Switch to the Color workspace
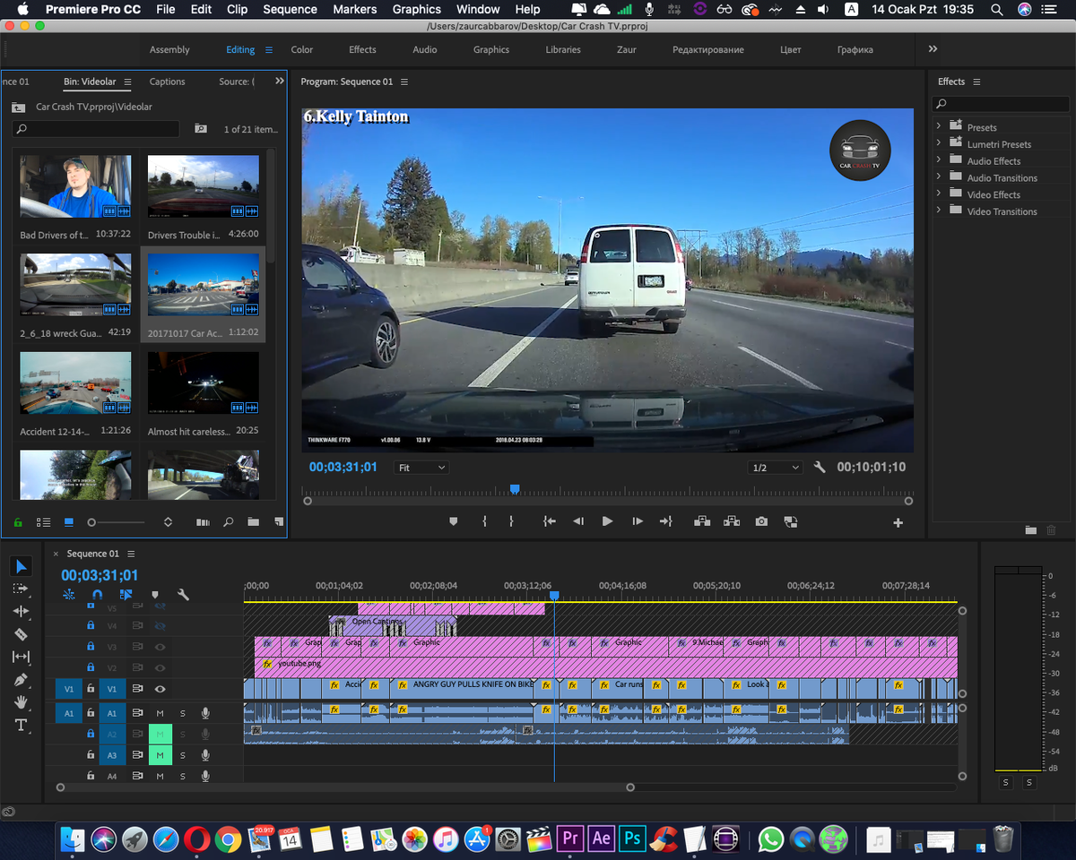 302,49
